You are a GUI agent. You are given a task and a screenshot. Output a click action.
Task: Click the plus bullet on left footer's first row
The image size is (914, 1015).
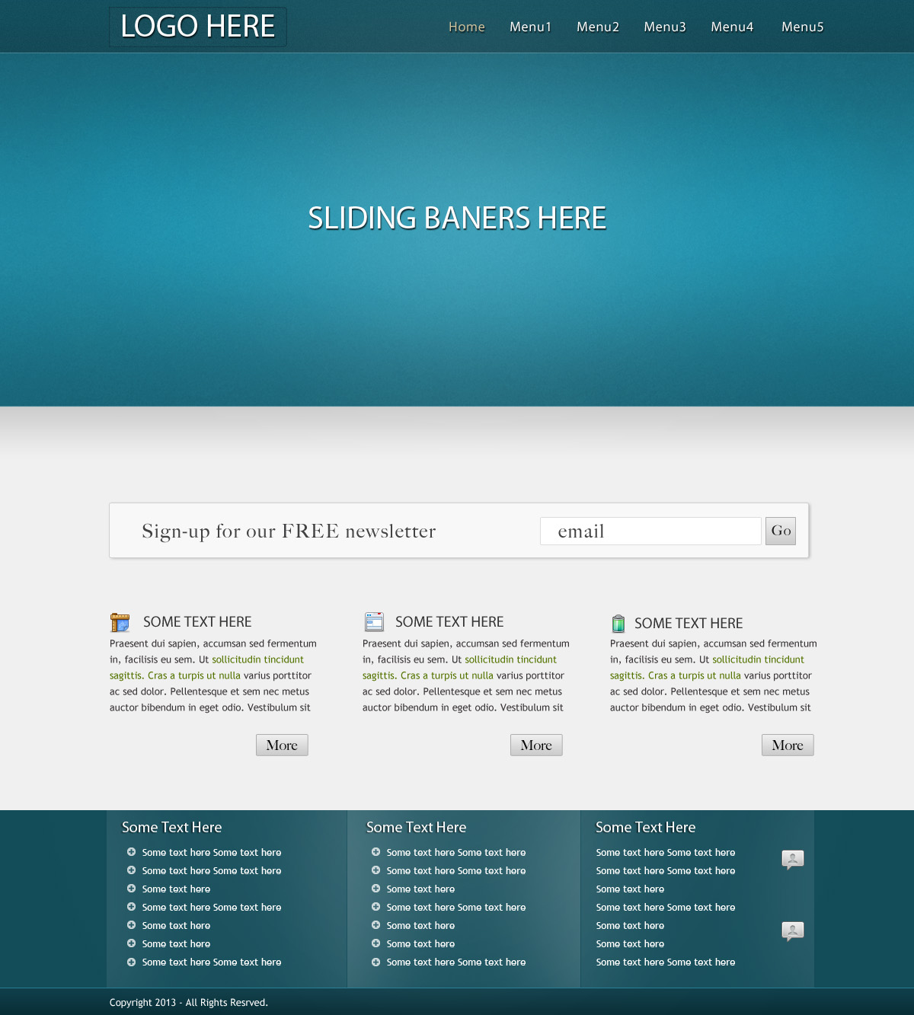(131, 852)
